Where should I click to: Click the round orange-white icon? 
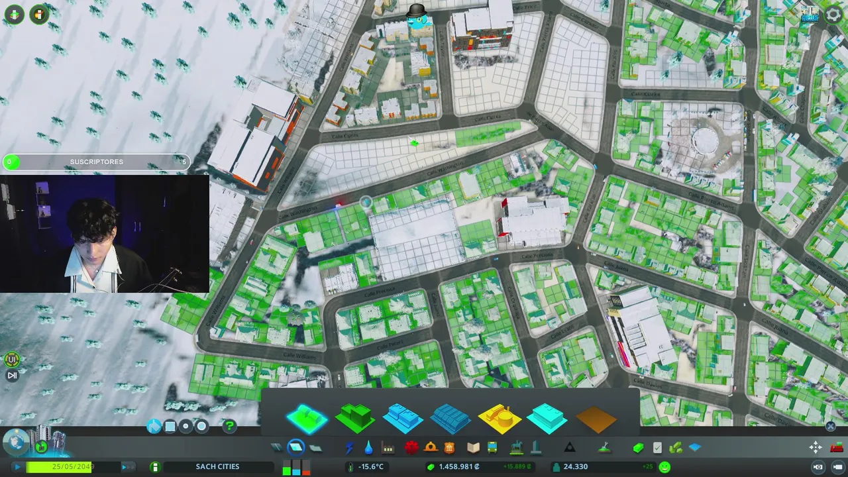tap(39, 14)
